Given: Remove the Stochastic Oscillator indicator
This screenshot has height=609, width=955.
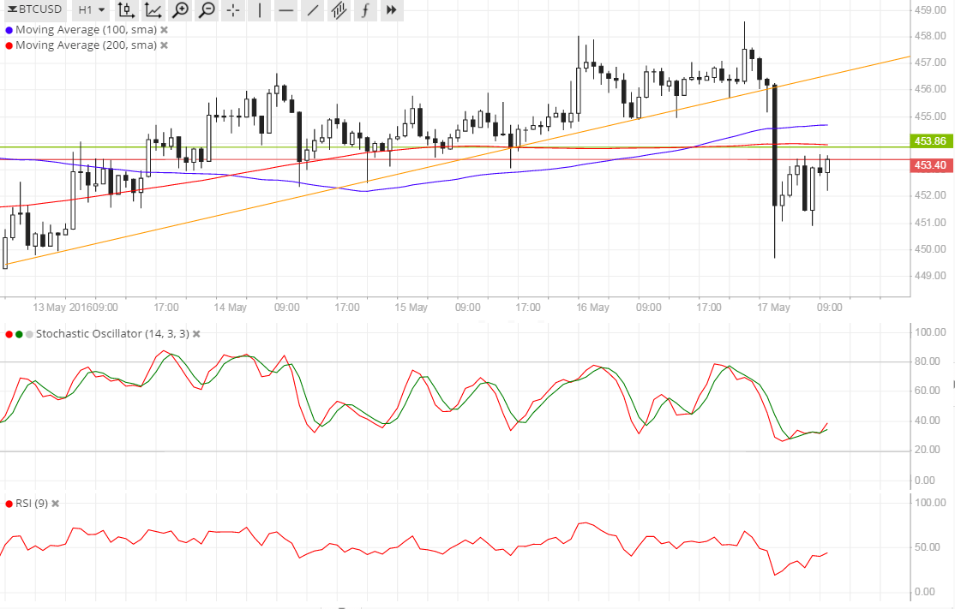Looking at the screenshot, I should 195,333.
